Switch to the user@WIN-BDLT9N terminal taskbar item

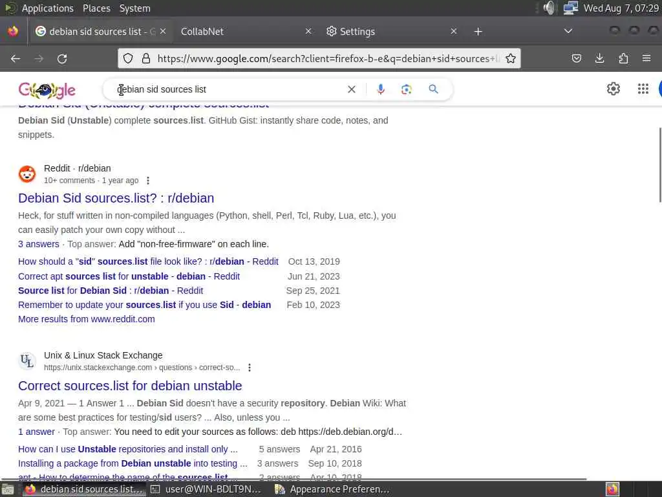pos(206,489)
